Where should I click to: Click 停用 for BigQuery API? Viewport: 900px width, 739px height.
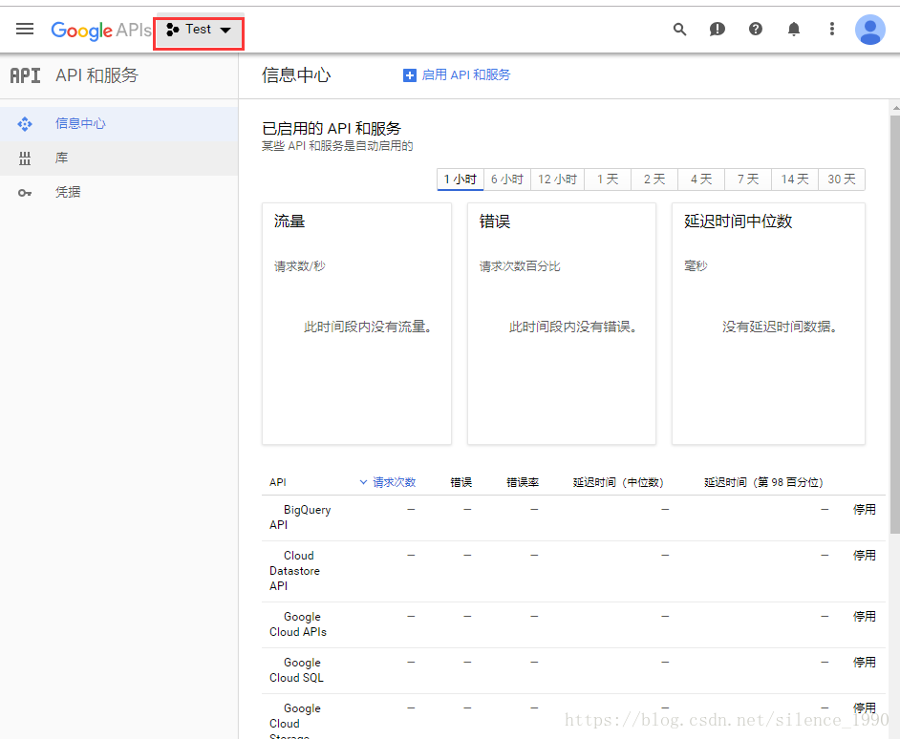(x=864, y=510)
